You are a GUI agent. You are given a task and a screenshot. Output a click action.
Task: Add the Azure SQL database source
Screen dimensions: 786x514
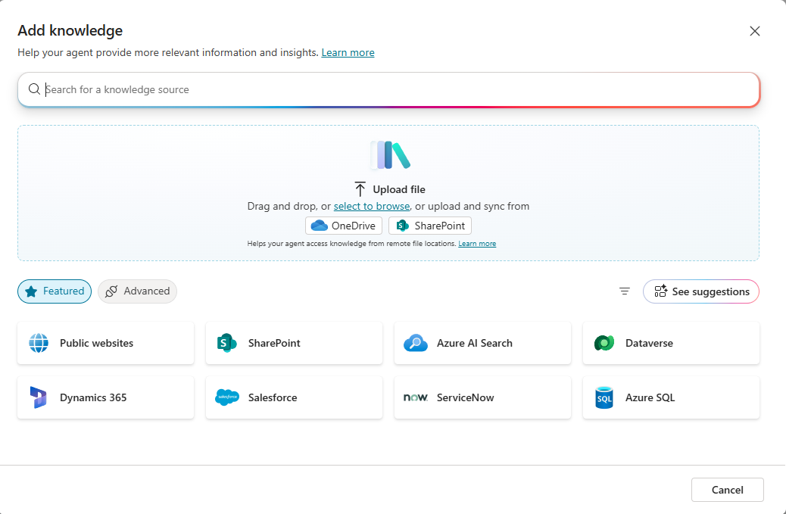click(671, 397)
